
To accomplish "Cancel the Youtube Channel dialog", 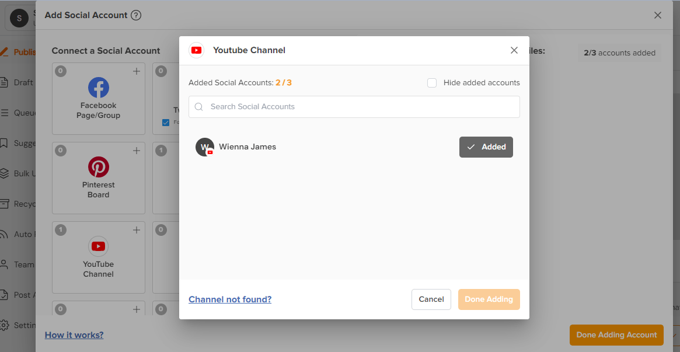I will click(431, 299).
